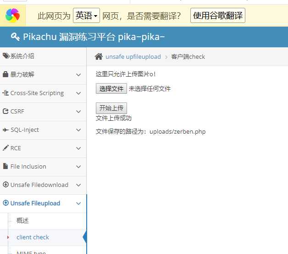The height and width of the screenshot is (254, 288).
Task: Click the Unsafe Filedownload arrow-down icon
Action: (x=6, y=185)
